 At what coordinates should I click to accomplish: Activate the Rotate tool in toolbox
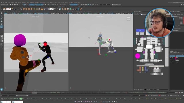pos(2,24)
